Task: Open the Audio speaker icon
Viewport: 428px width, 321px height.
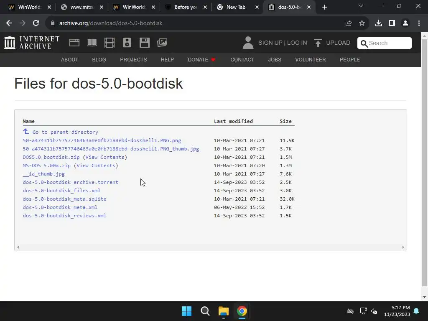Action: pos(127,43)
